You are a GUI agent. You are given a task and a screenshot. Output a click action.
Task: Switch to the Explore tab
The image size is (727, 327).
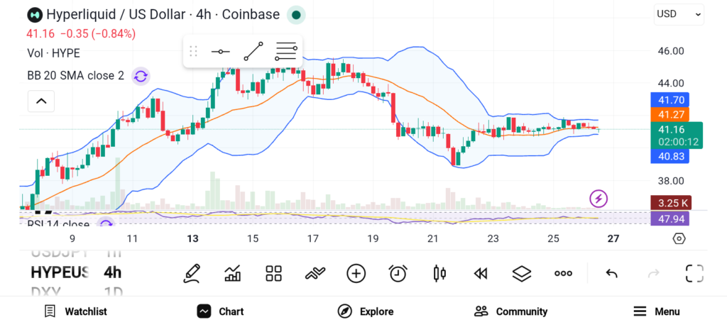click(x=366, y=311)
